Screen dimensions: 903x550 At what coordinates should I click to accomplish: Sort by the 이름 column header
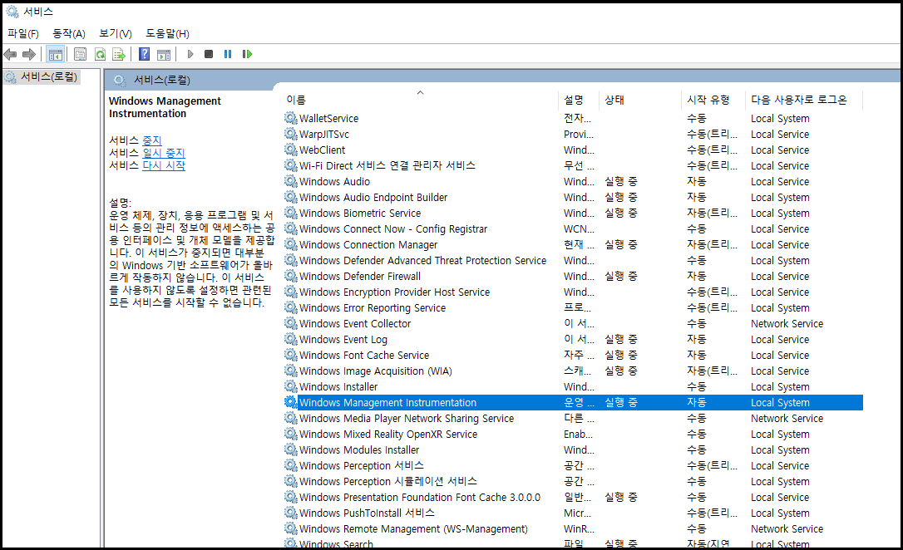420,100
